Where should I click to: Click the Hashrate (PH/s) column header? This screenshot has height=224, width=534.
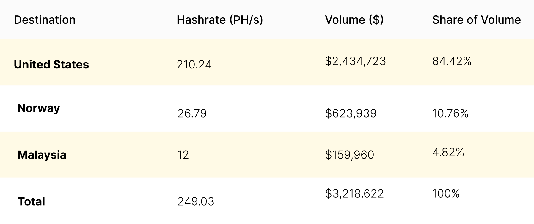(x=220, y=20)
